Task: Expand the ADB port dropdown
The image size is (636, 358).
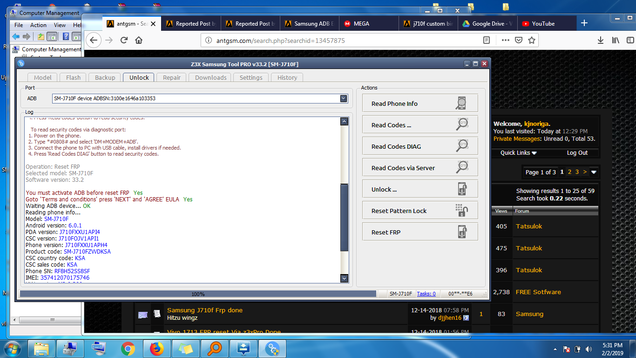Action: [344, 98]
